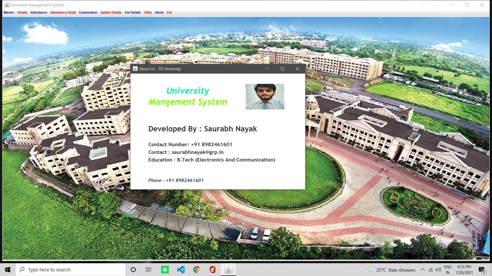This screenshot has width=492, height=276.
Task: Open the Fee Details menu
Action: pyautogui.click(x=132, y=13)
